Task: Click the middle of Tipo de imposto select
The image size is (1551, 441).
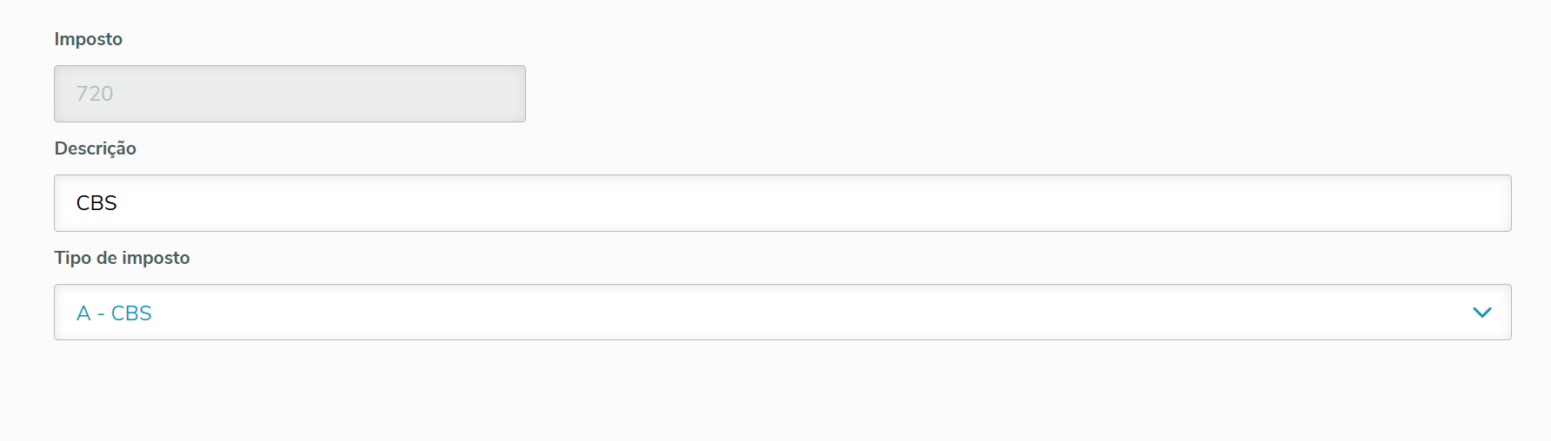Action: tap(782, 313)
